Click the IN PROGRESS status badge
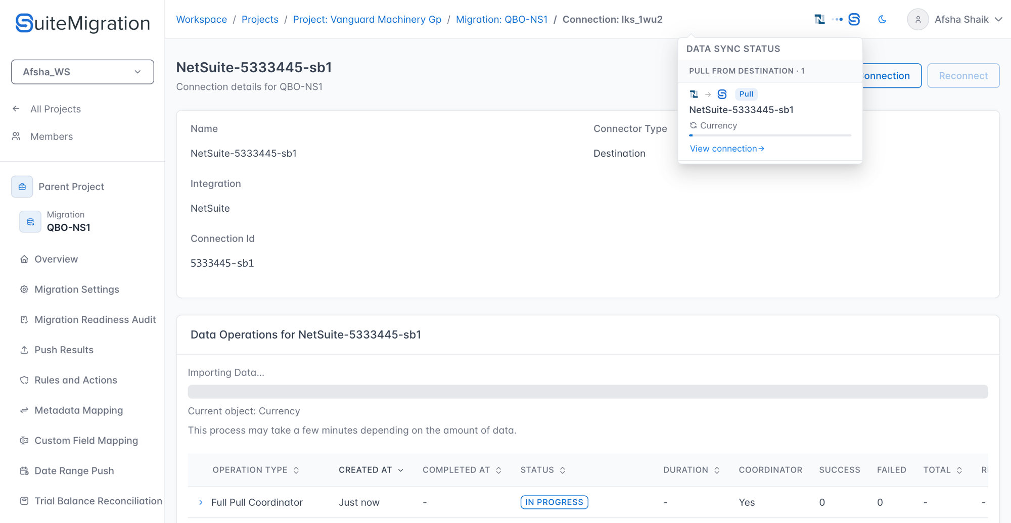 click(554, 502)
